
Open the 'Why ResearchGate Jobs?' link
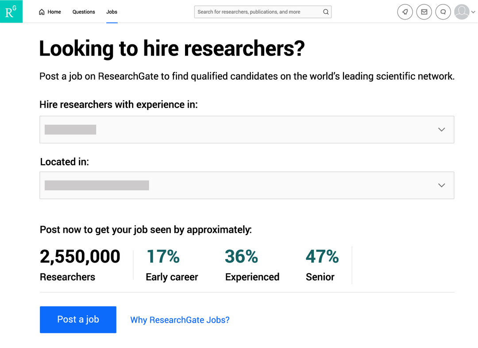(x=180, y=320)
